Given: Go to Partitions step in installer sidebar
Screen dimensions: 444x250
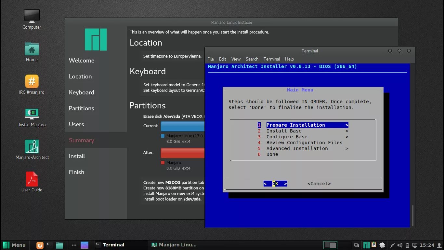Looking at the screenshot, I should [x=81, y=108].
